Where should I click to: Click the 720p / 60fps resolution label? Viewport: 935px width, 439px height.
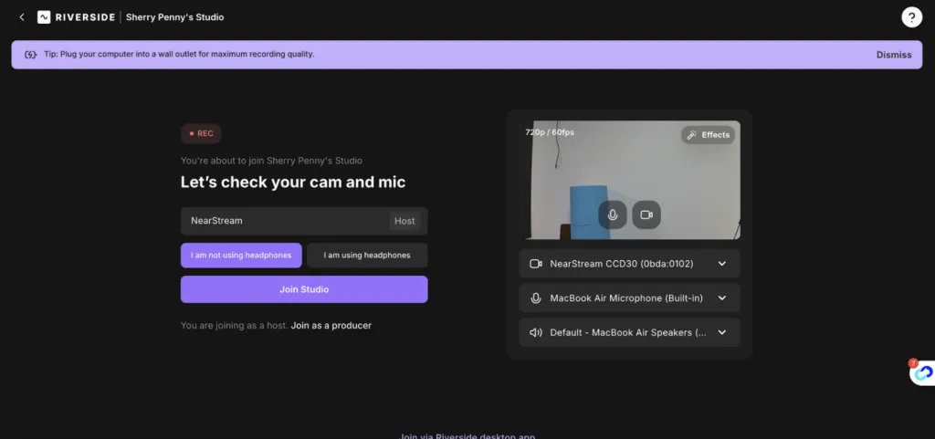pos(549,132)
